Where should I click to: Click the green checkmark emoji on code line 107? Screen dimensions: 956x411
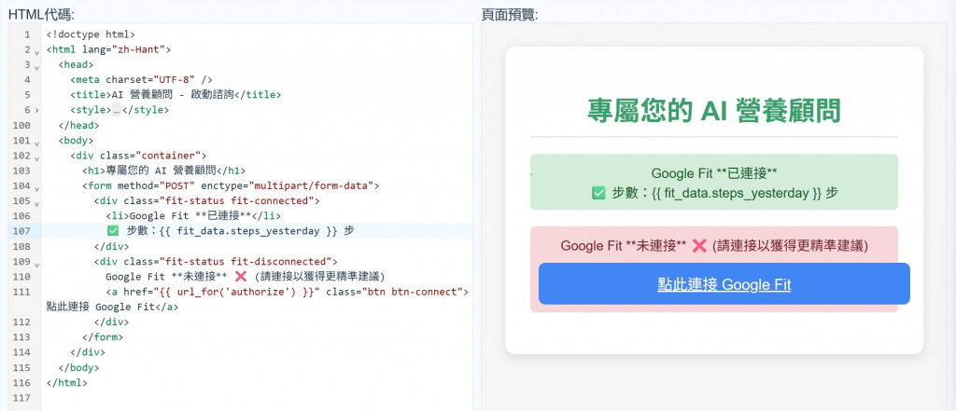pos(113,231)
